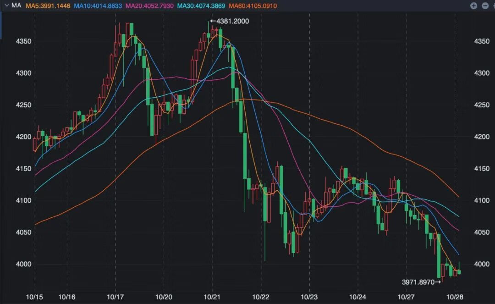Click the 4000 label on right price axis
This screenshot has height=304, width=495.
[482, 264]
